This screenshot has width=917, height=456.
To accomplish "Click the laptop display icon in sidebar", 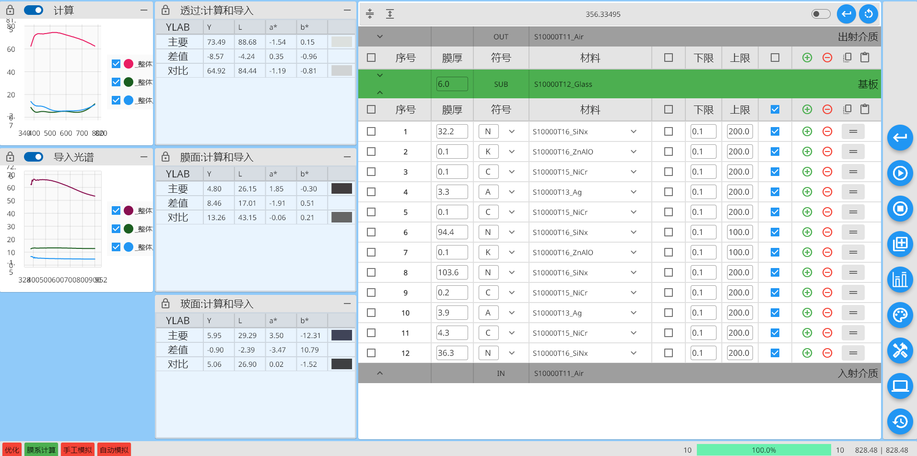I will pyautogui.click(x=900, y=386).
